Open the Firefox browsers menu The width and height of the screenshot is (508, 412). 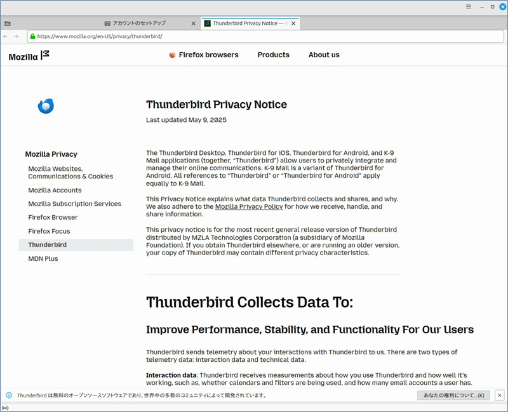[204, 55]
